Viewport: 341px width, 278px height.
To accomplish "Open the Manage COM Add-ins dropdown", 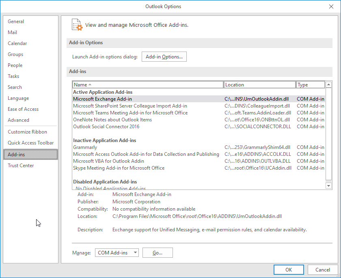I will [117, 253].
